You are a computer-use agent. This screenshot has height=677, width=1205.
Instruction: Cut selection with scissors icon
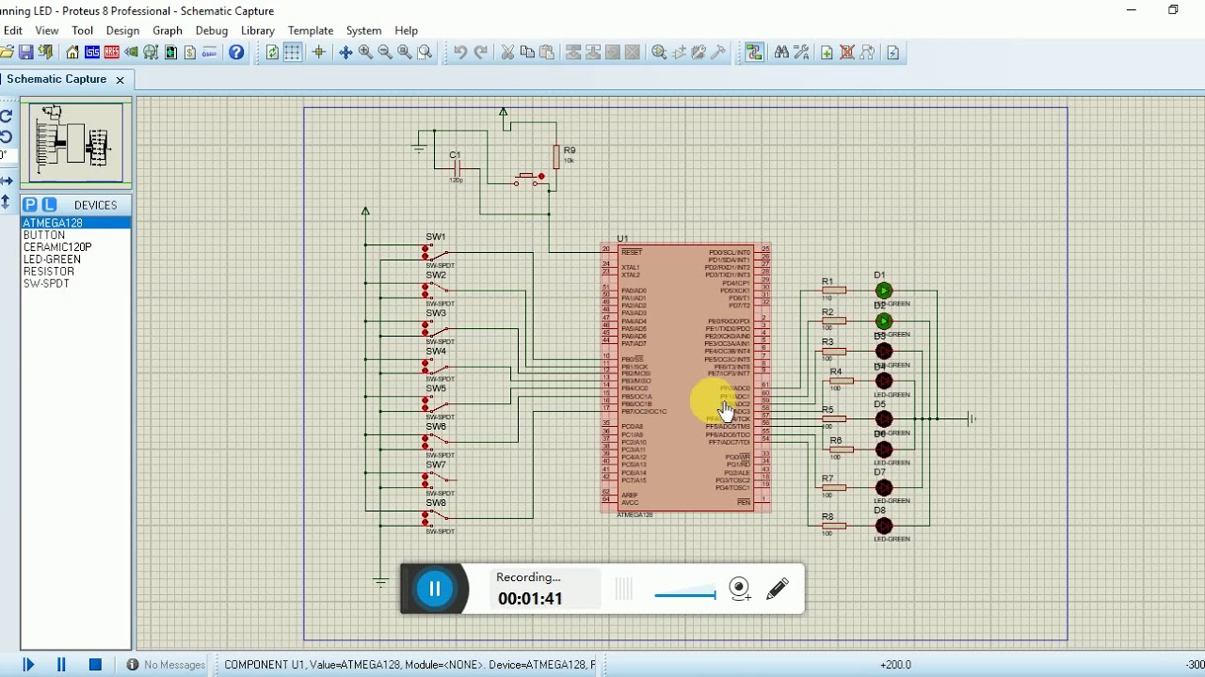click(x=507, y=53)
